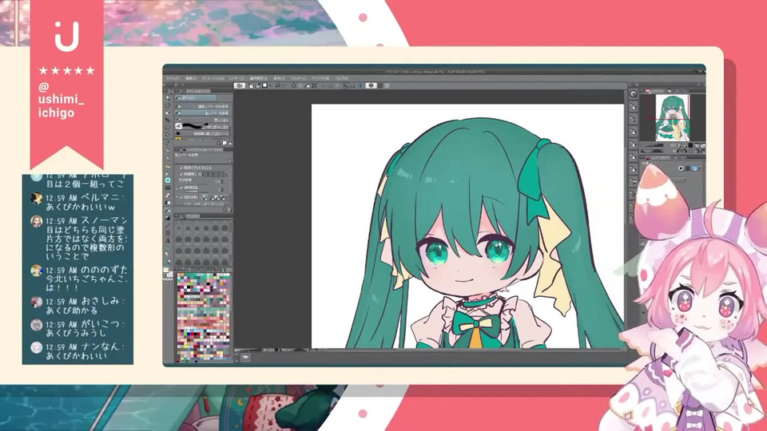Select the Zoom magnifier tool in tool palette
The height and width of the screenshot is (431, 767).
point(168,98)
